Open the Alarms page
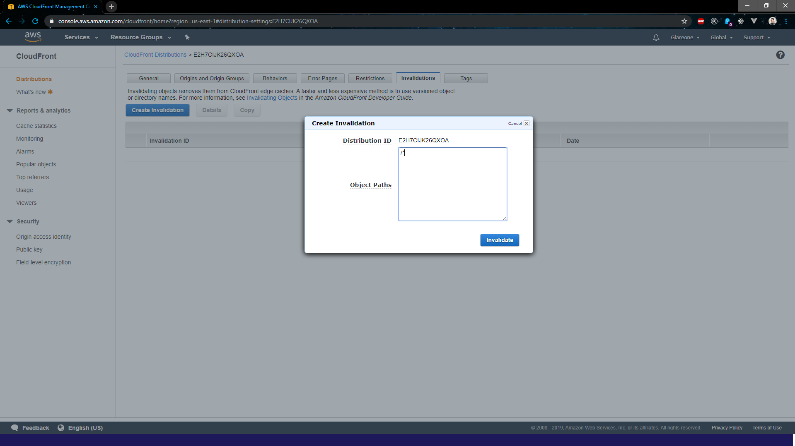The image size is (795, 446). point(25,151)
